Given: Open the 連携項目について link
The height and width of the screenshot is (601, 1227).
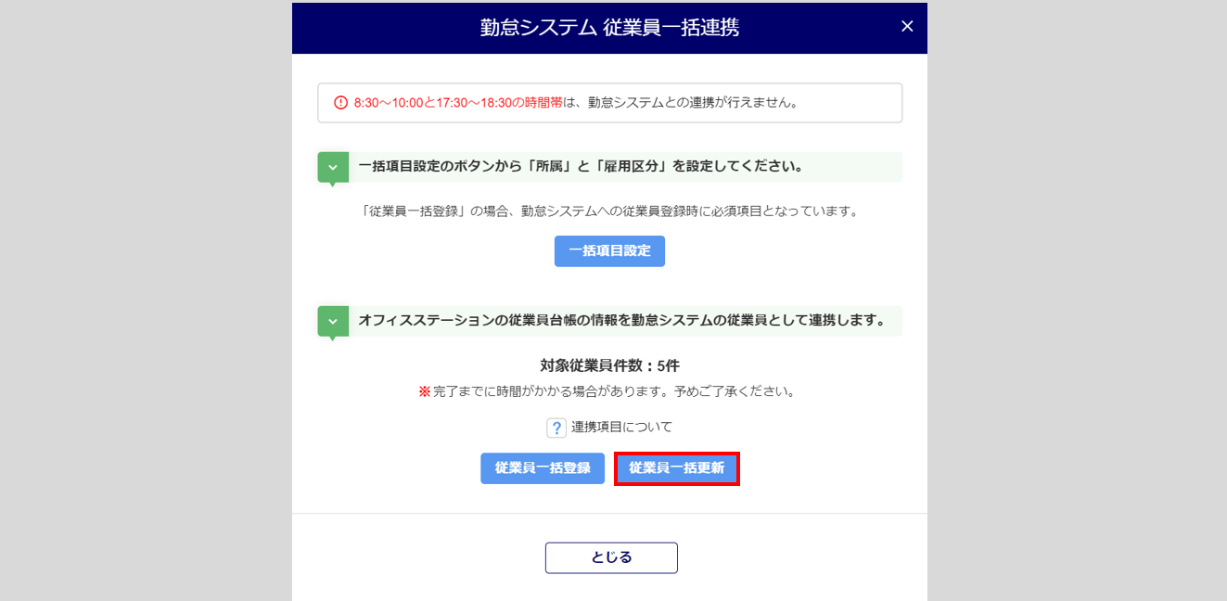Looking at the screenshot, I should click(x=621, y=428).
